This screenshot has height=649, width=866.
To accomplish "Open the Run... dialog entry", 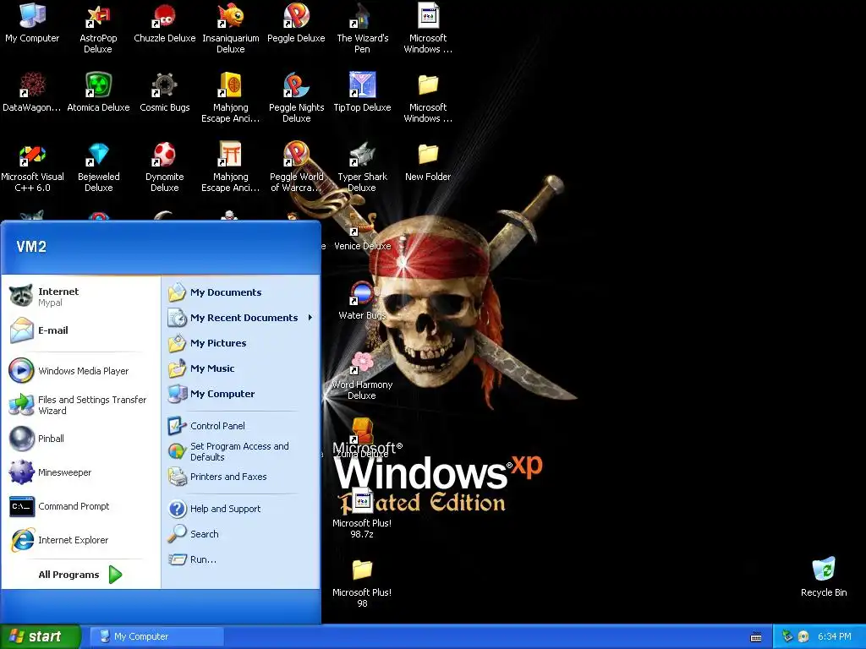I will click(x=241, y=559).
